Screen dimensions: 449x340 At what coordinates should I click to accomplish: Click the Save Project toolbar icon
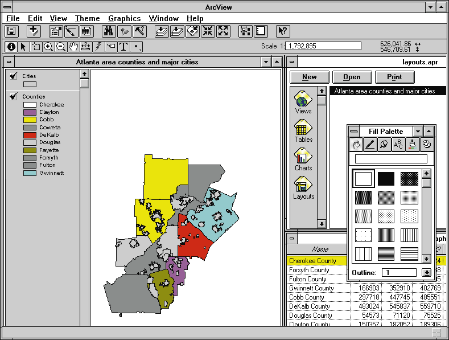13,31
